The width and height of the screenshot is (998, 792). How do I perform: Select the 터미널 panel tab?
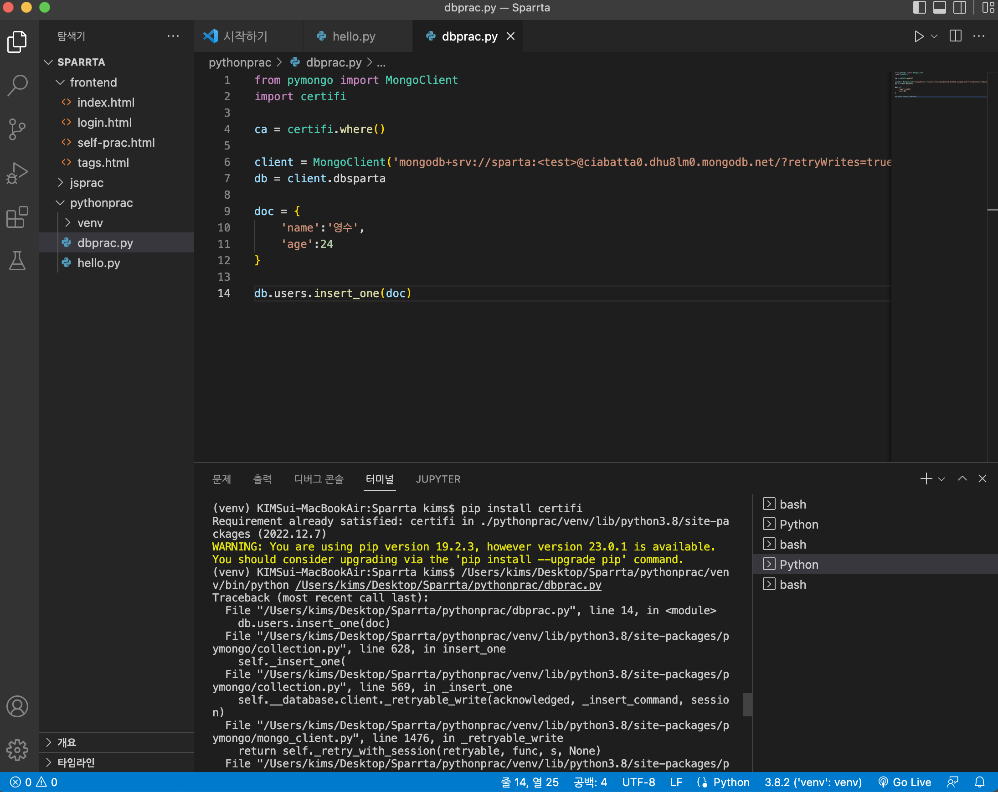click(380, 479)
